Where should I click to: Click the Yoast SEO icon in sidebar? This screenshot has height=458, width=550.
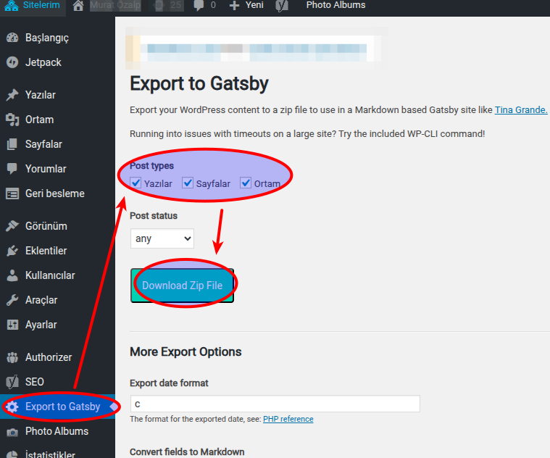tap(12, 382)
